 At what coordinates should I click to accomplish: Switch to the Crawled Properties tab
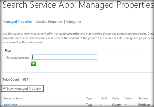pos(49,22)
